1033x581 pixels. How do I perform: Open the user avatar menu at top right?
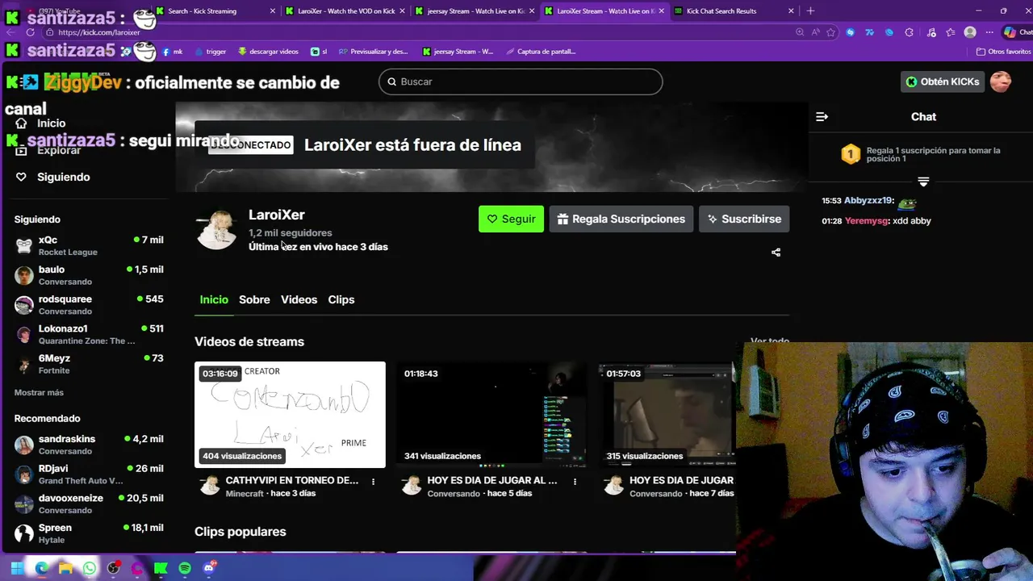[x=1001, y=82]
